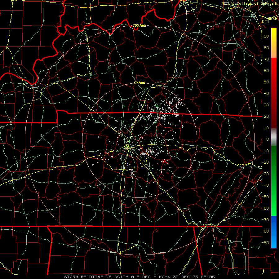Click the 'NEXLAB-College of DuPage' header text
This screenshot has width=279, height=279.
[x=248, y=3]
